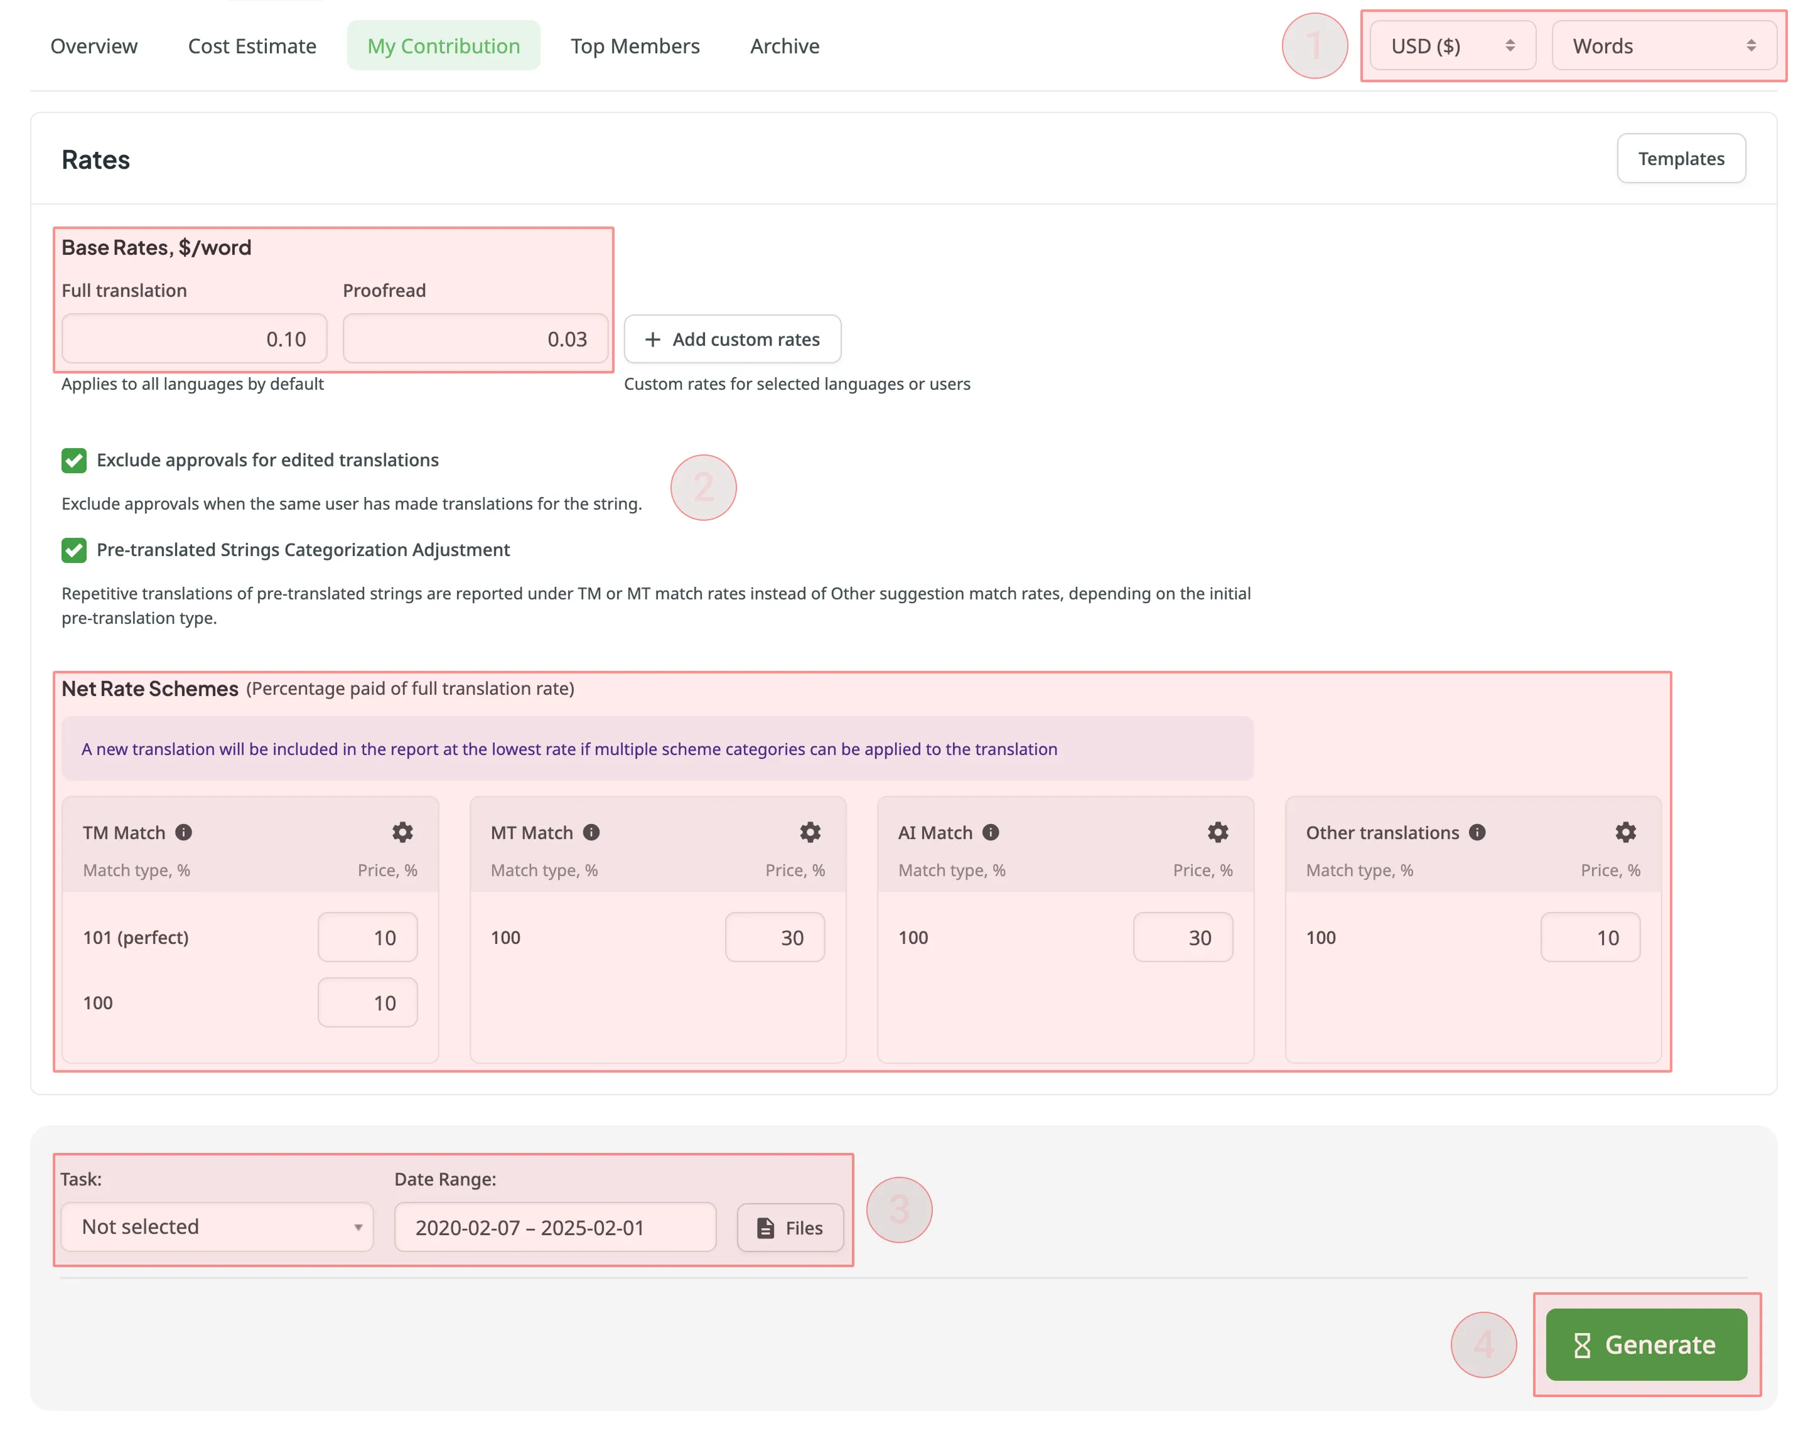Screen dimensions: 1808x1441
Task: Open MT Match settings gear
Action: [810, 832]
